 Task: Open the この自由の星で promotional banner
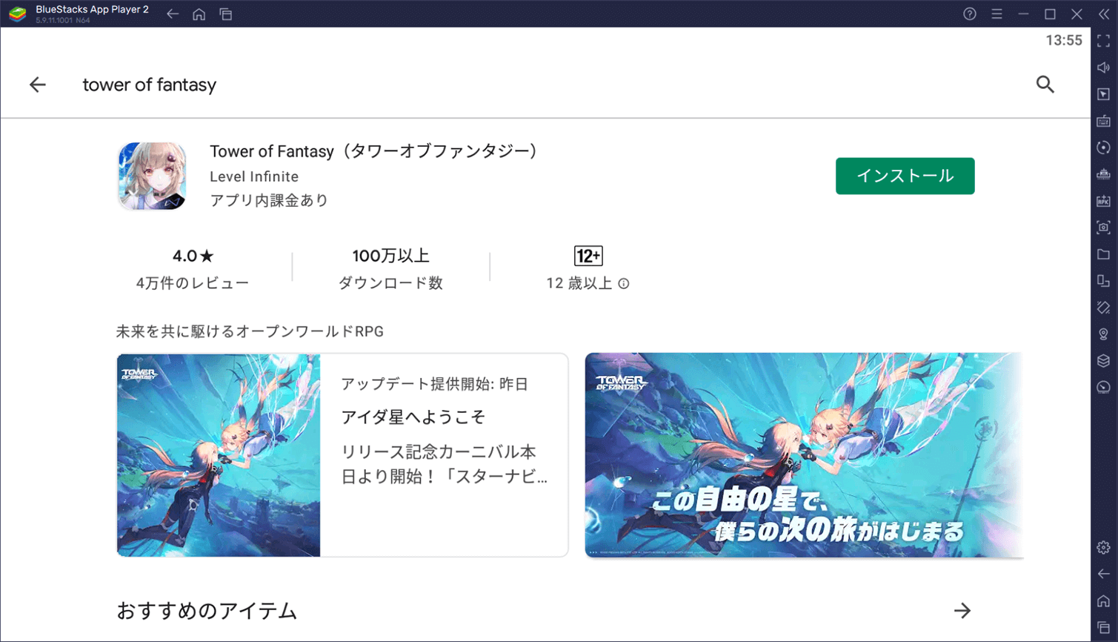tap(805, 455)
